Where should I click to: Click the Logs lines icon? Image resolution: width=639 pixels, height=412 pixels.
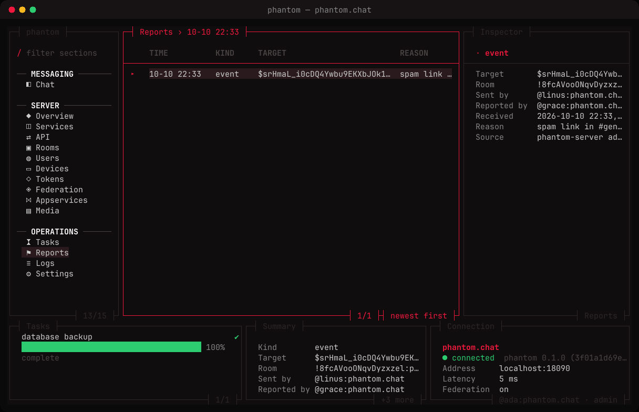pyautogui.click(x=29, y=263)
